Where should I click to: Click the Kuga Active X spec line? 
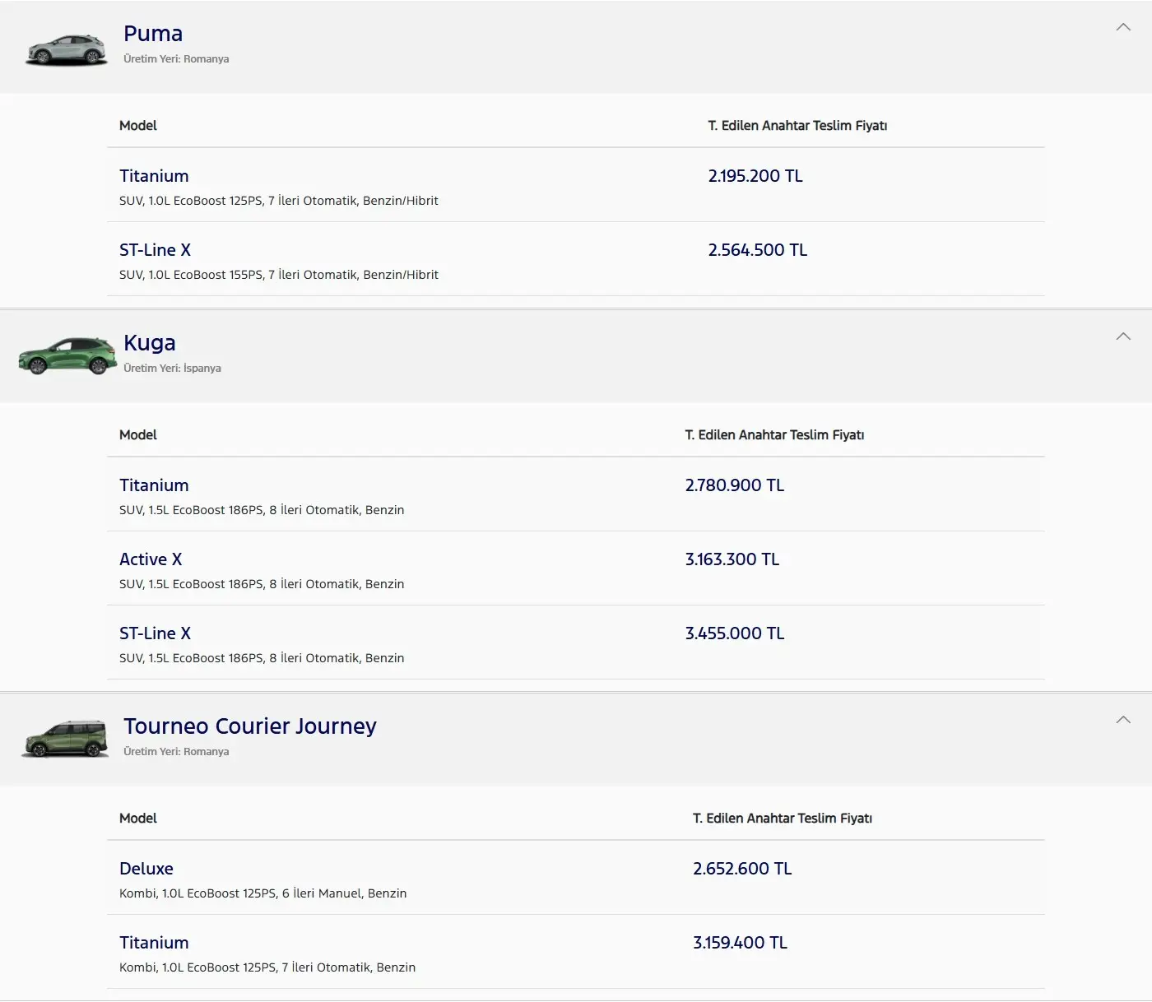[262, 584]
